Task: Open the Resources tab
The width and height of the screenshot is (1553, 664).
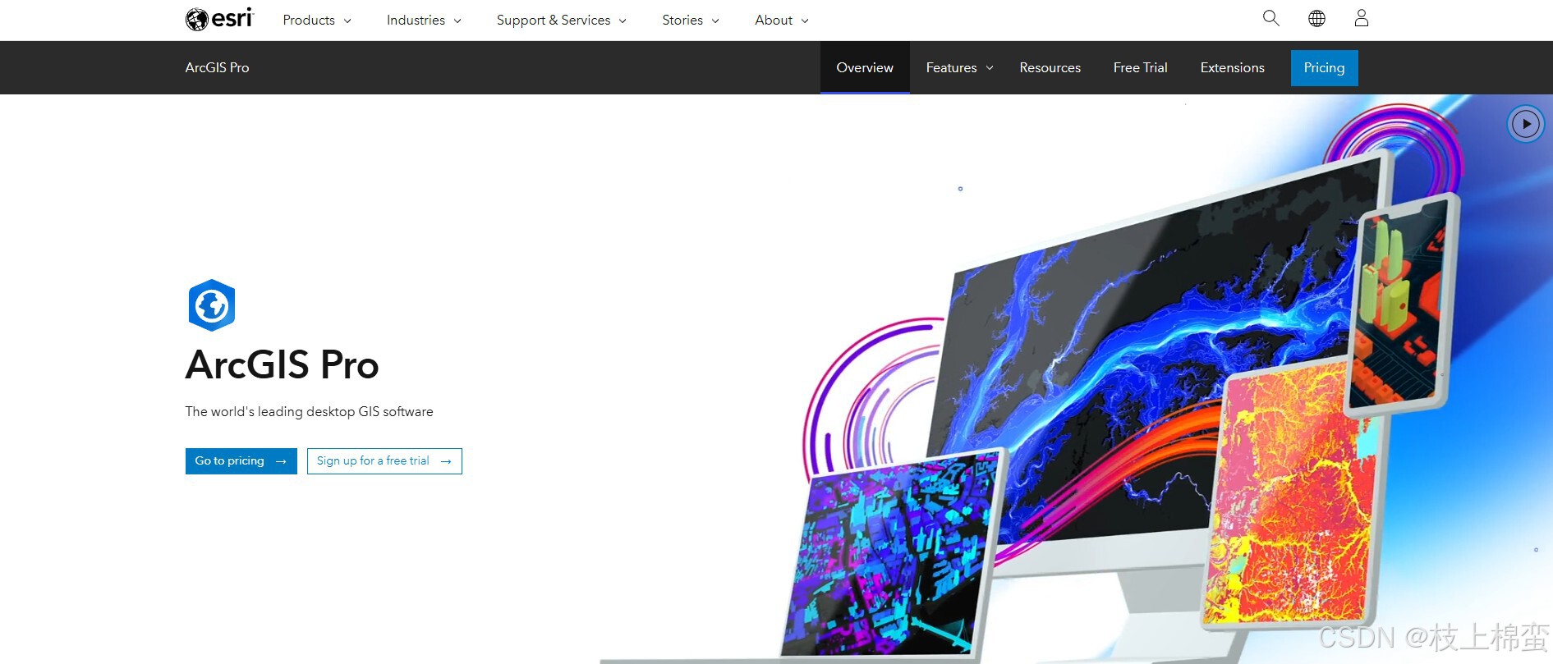Action: (1050, 67)
